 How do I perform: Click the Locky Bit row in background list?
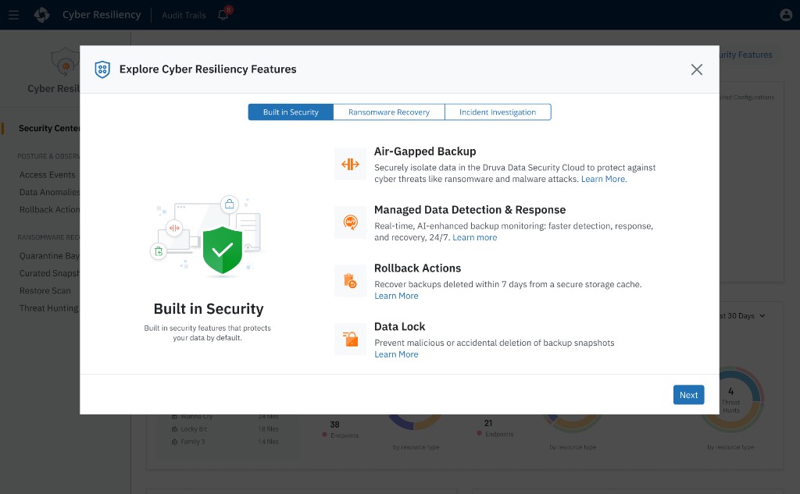(x=225, y=429)
